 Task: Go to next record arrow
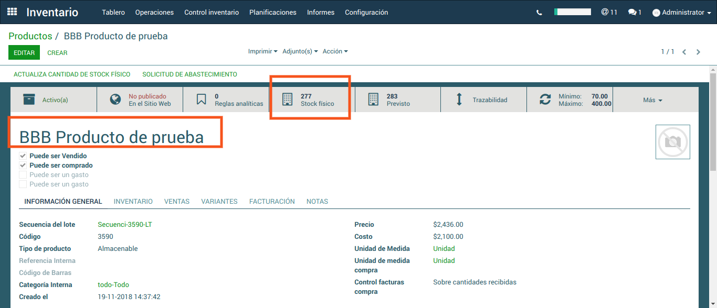tap(698, 52)
